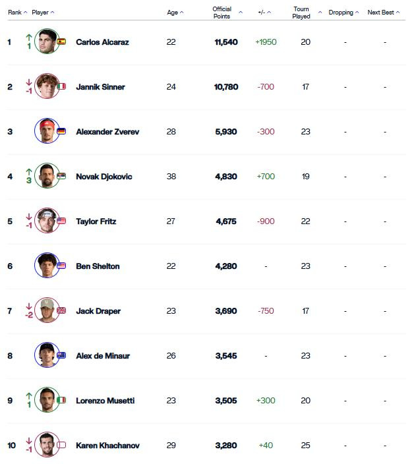Viewport: 416px width, 466px height.
Task: Click the blank flag beside Karen Khachanov
Action: click(61, 445)
